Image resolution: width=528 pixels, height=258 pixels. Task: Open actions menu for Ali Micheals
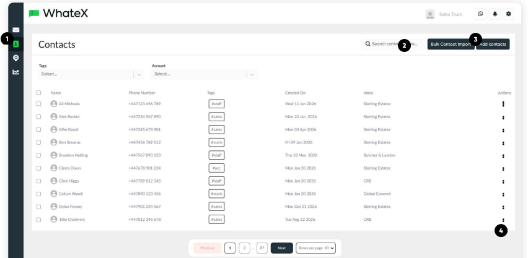[503, 104]
